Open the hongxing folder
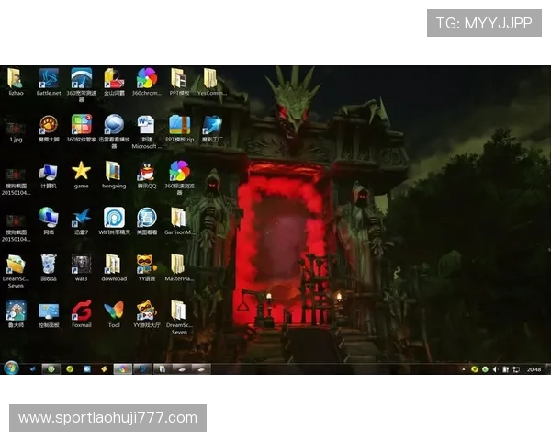 [113, 171]
